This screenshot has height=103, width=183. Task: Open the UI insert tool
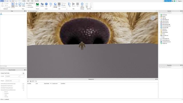pos(51,5)
